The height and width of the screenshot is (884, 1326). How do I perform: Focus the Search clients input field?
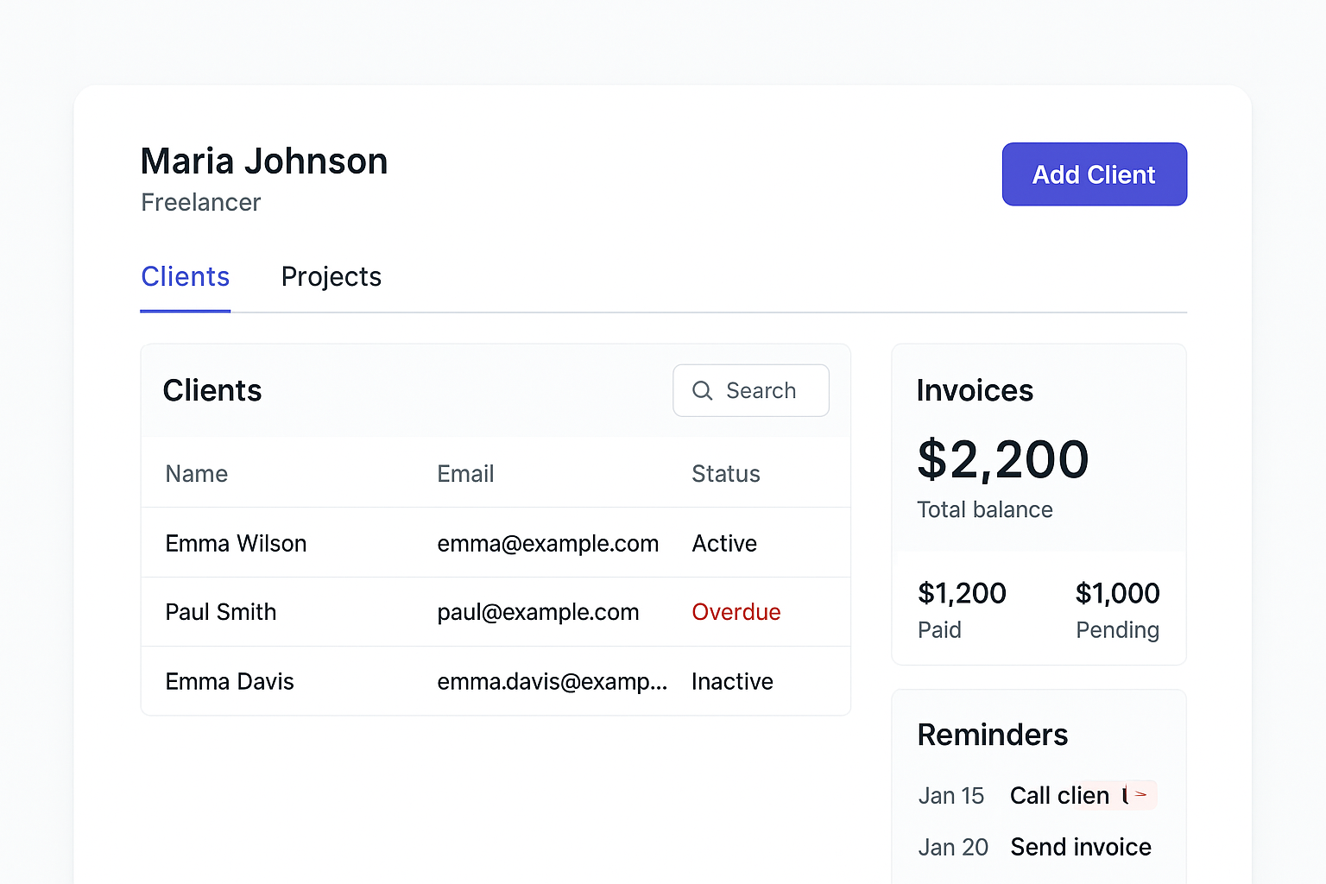pos(761,390)
